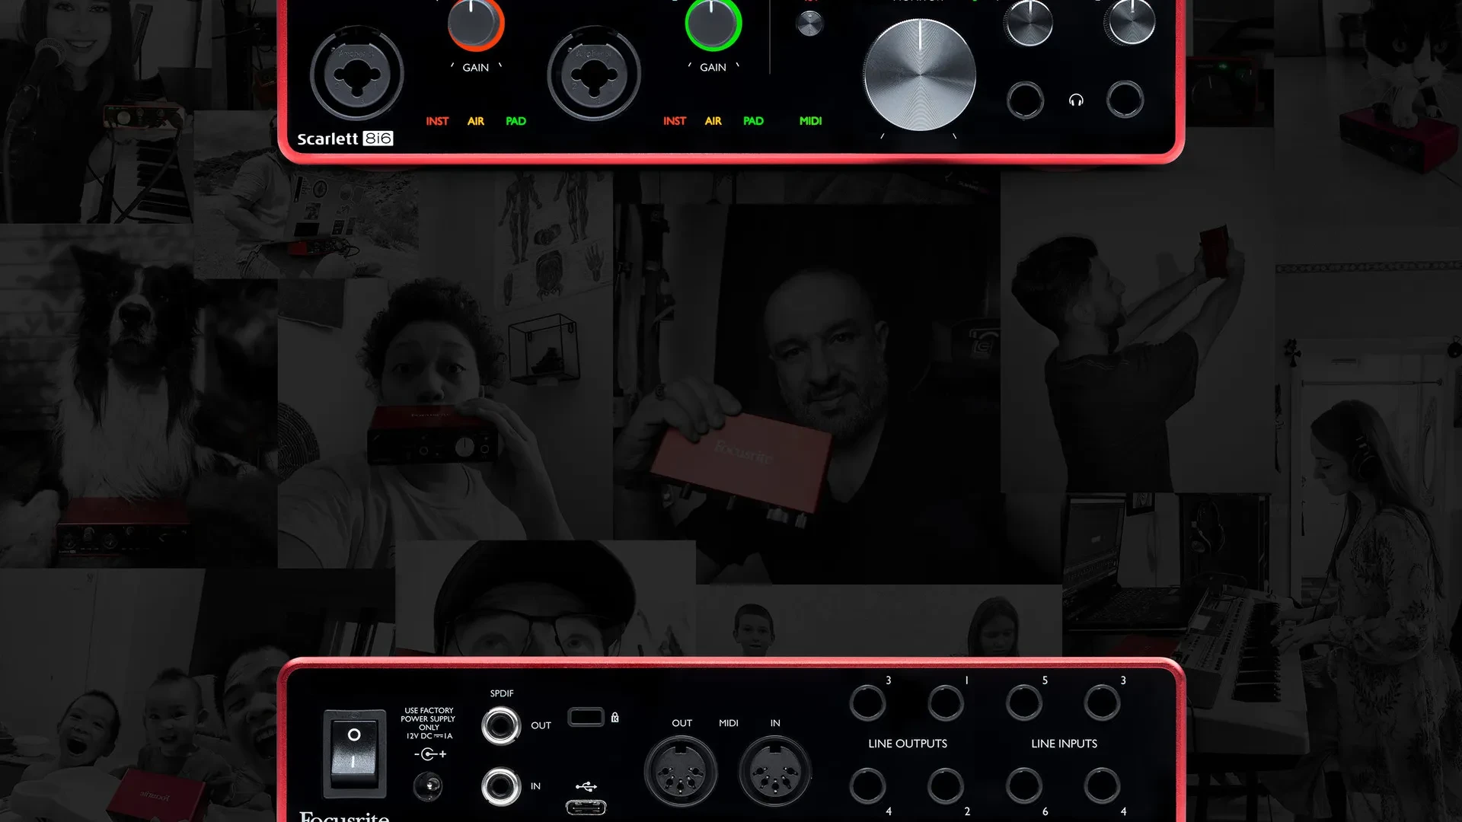
Task: Click the rear USB-C port
Action: tap(586, 808)
